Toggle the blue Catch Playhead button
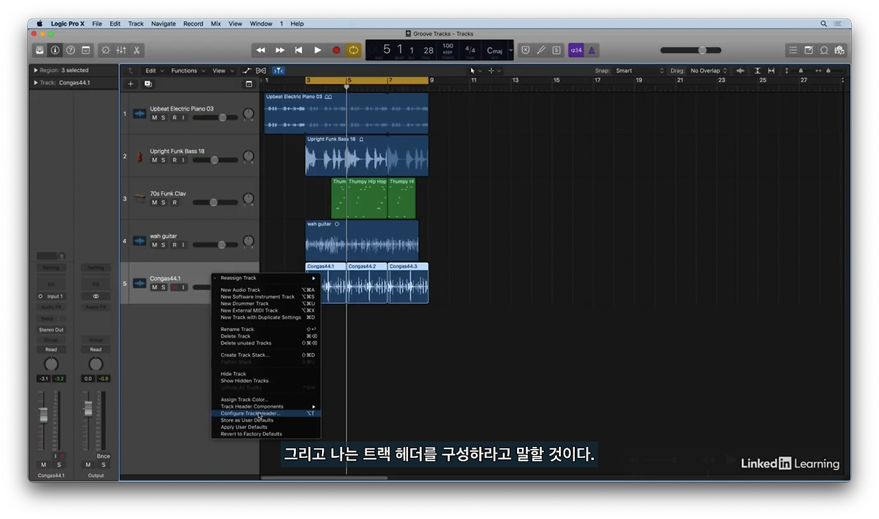The height and width of the screenshot is (519, 879). [x=278, y=71]
